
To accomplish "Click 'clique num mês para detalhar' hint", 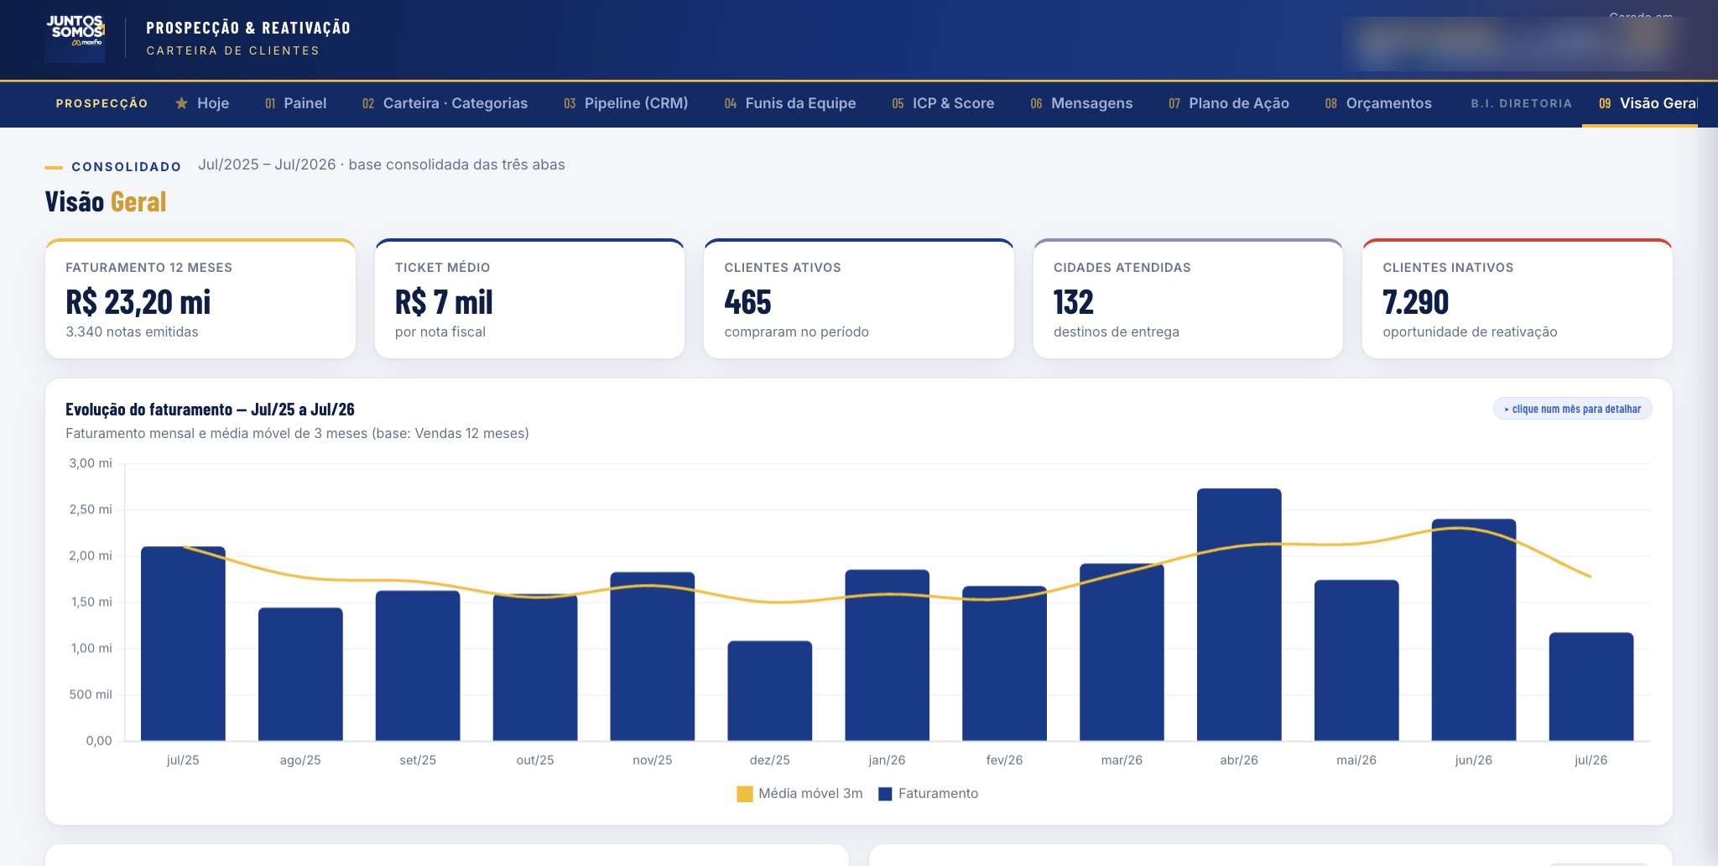I will point(1573,409).
